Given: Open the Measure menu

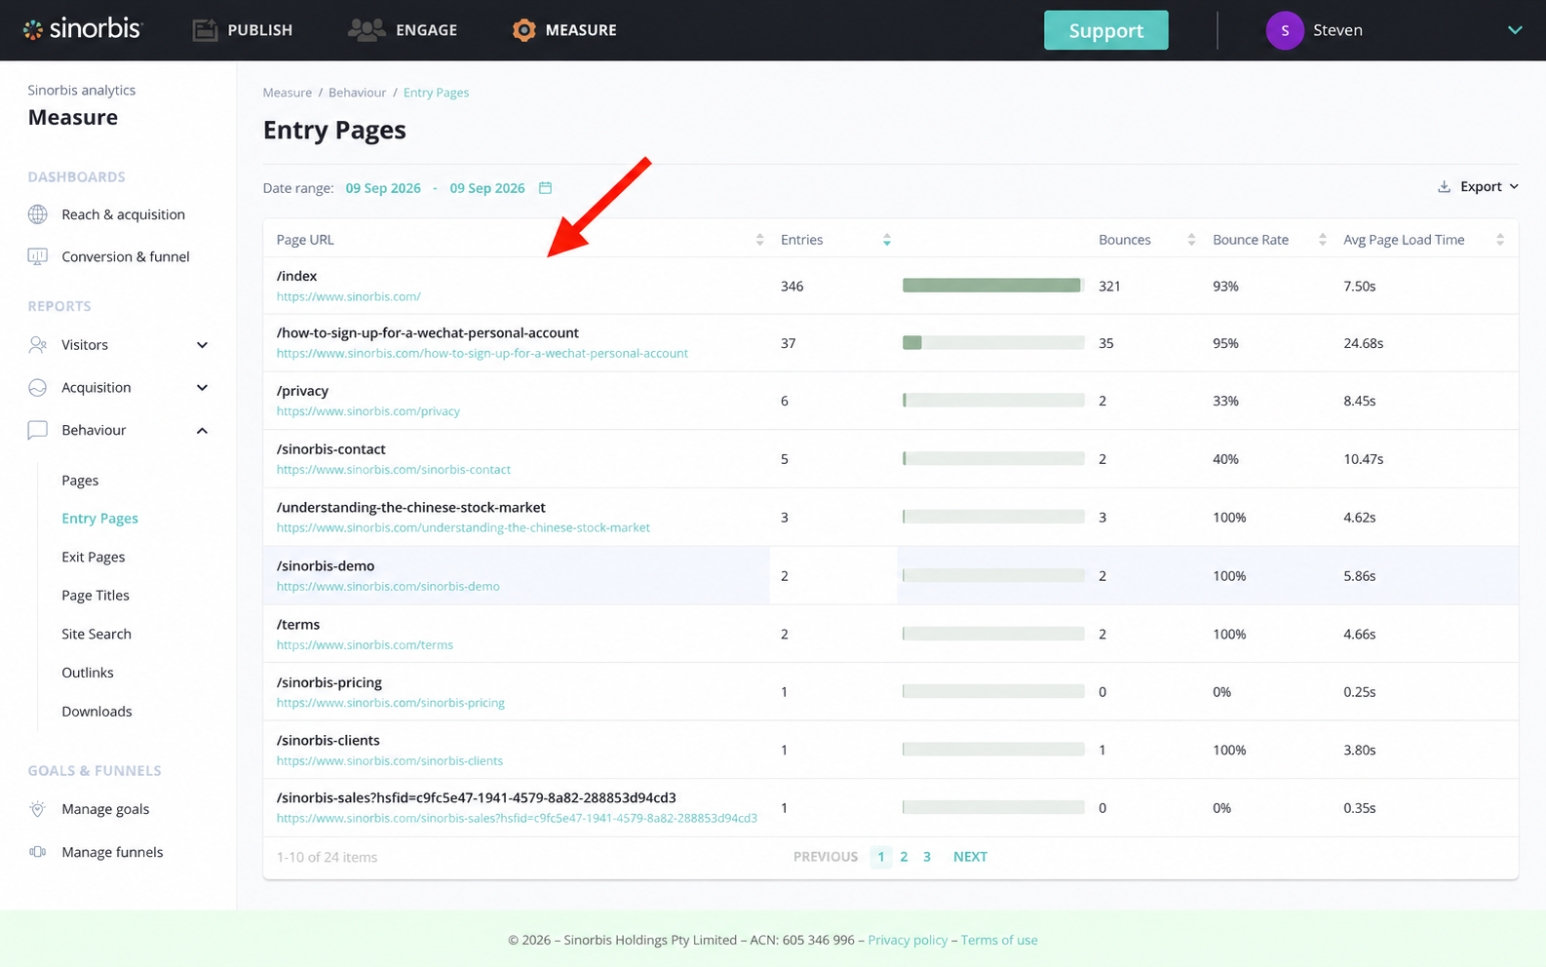Looking at the screenshot, I should click(x=565, y=30).
